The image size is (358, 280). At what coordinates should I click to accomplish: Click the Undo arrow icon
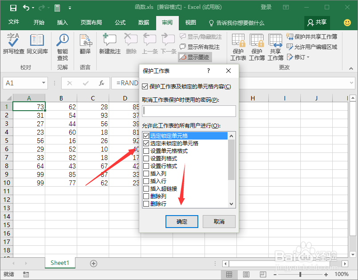tap(26, 8)
